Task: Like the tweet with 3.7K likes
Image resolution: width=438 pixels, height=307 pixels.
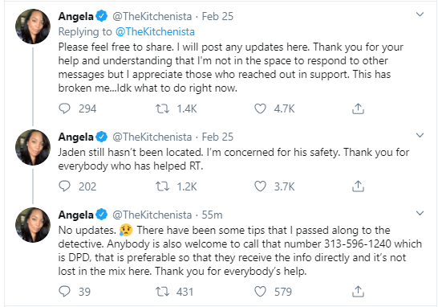Action: point(260,186)
